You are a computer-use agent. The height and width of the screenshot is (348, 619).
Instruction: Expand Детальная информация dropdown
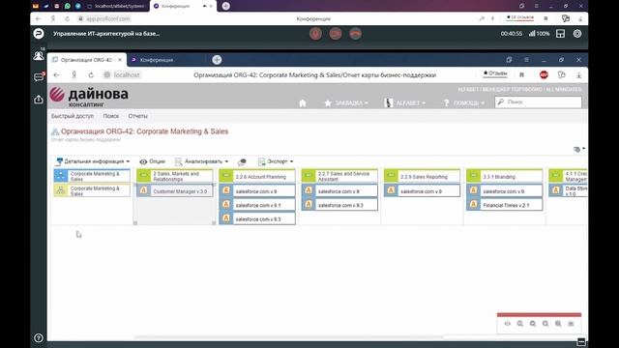coord(93,161)
